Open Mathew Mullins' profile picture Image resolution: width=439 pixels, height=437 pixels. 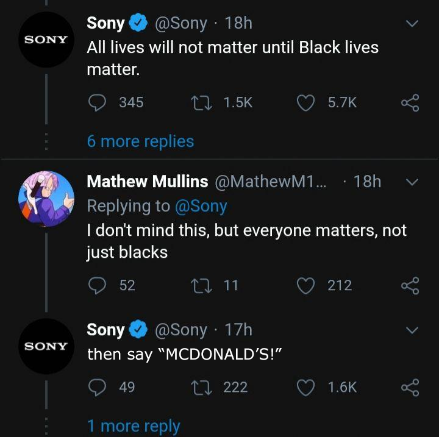[x=46, y=199]
